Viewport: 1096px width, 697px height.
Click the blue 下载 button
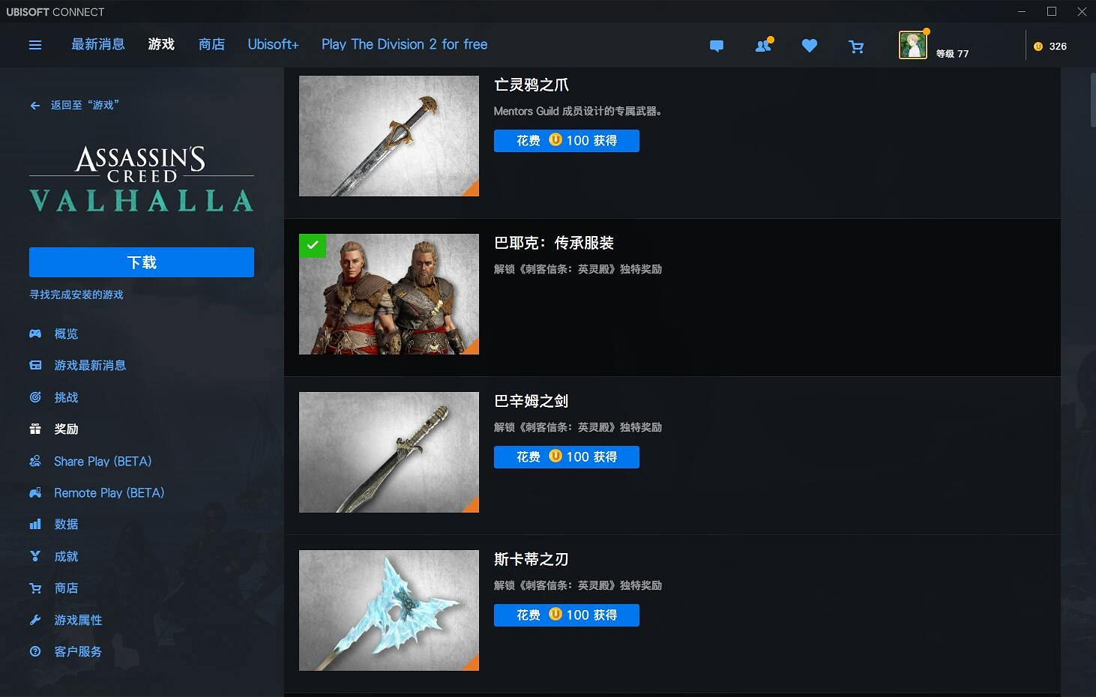142,262
